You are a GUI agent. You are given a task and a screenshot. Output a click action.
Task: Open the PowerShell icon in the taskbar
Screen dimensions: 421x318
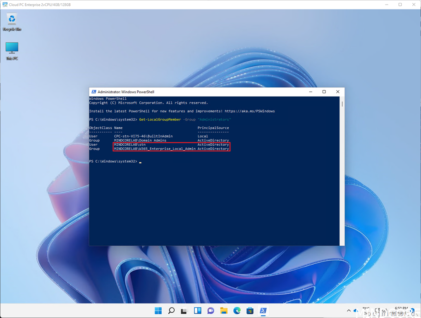click(x=263, y=310)
